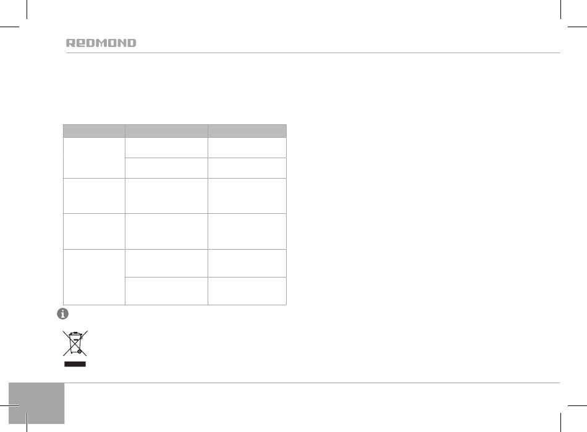The width and height of the screenshot is (587, 432).
Task: Click the bottom middle-column cell of the table
Action: [166, 291]
